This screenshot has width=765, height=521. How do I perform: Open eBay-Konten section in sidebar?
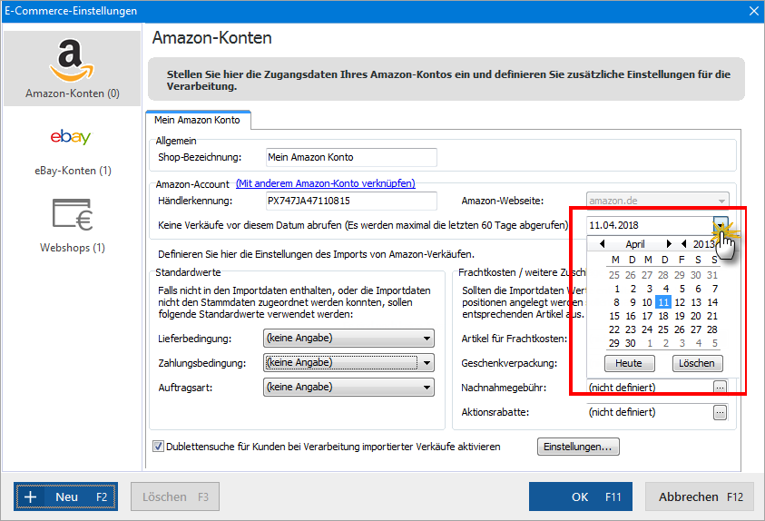pyautogui.click(x=73, y=152)
